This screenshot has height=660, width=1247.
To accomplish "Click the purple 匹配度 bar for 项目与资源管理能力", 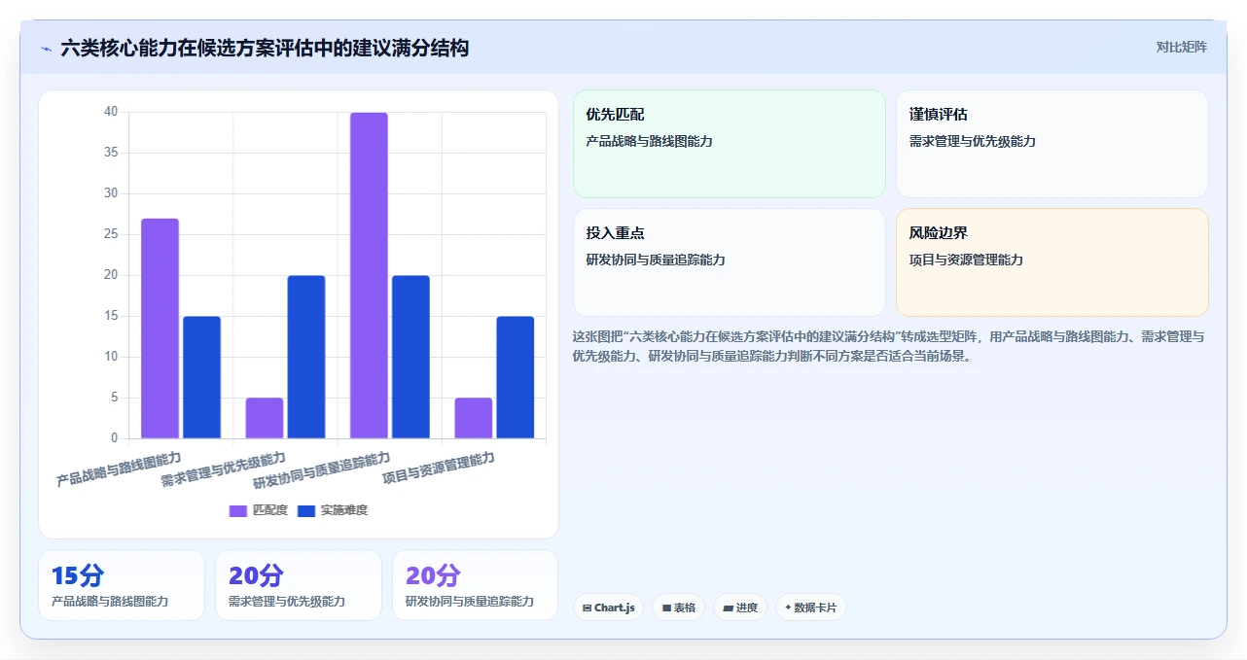I will [x=474, y=418].
